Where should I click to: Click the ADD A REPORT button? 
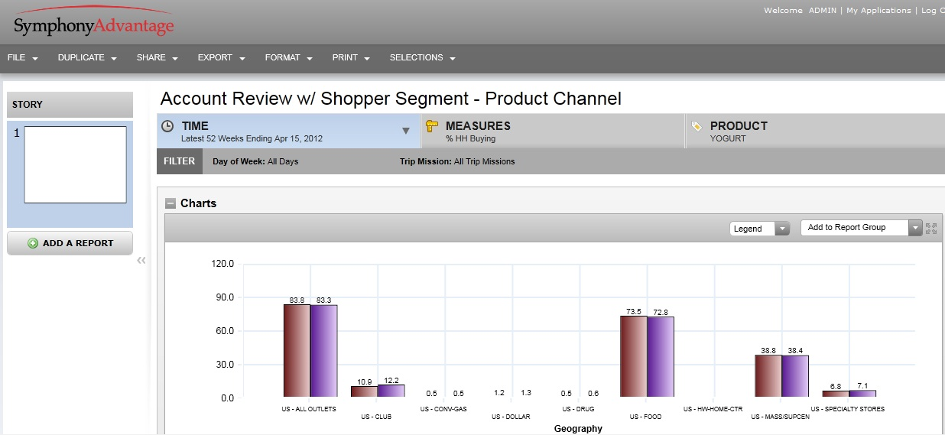[x=70, y=243]
